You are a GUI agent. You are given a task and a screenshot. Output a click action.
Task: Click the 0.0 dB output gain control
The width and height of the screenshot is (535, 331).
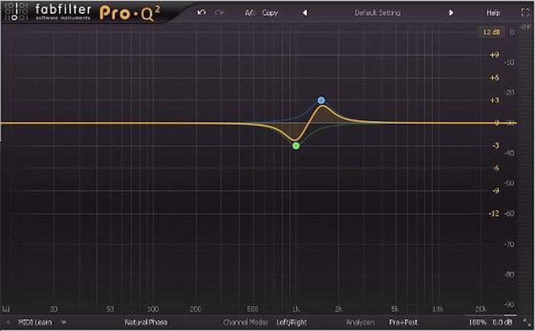tap(503, 322)
